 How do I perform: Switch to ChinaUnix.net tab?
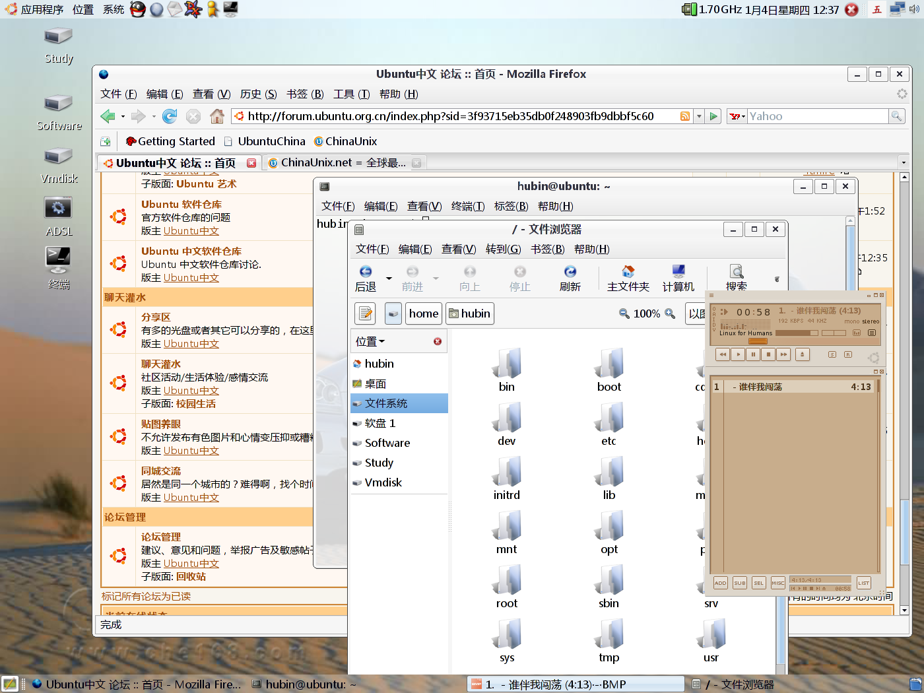(343, 162)
